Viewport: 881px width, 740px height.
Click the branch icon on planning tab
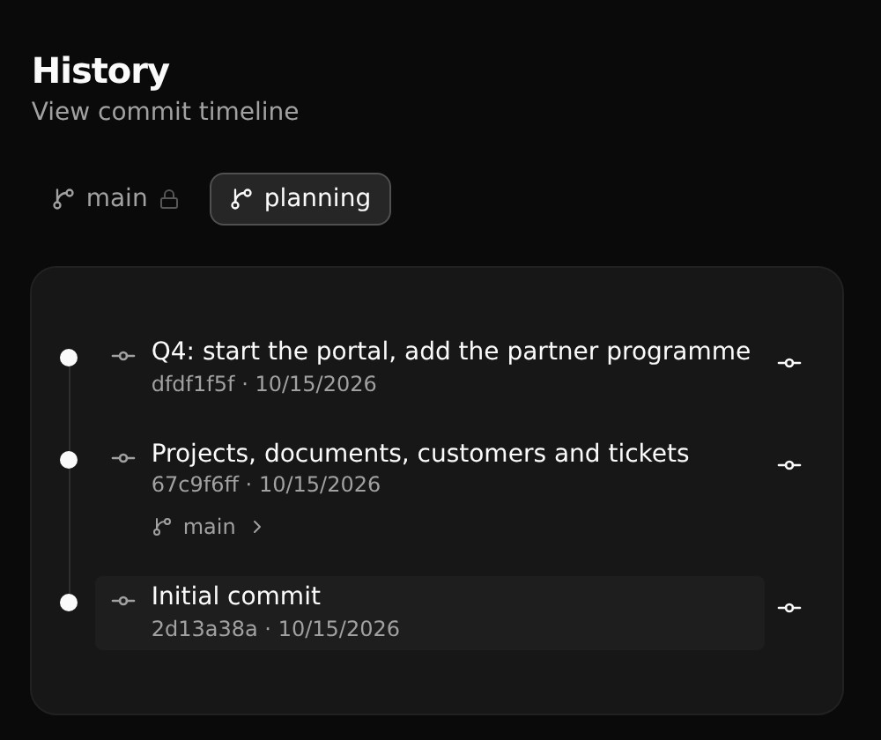(241, 199)
